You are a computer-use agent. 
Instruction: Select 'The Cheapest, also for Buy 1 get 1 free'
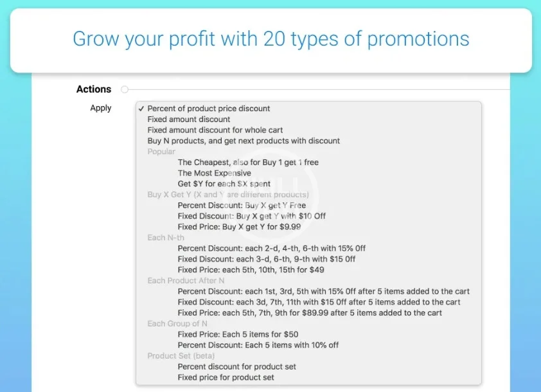pos(248,163)
